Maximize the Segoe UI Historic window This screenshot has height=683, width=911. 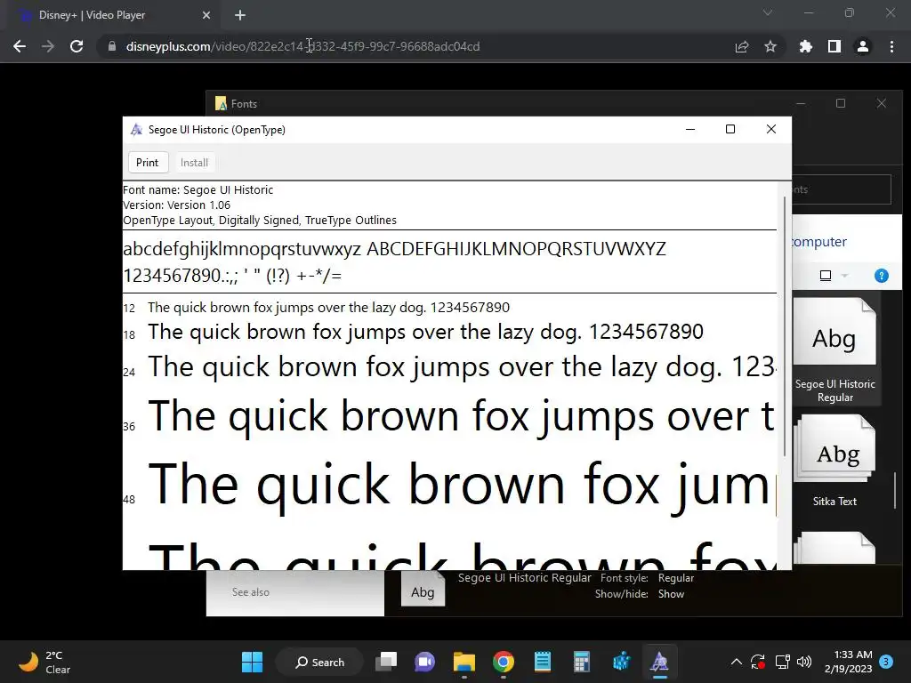pyautogui.click(x=730, y=130)
